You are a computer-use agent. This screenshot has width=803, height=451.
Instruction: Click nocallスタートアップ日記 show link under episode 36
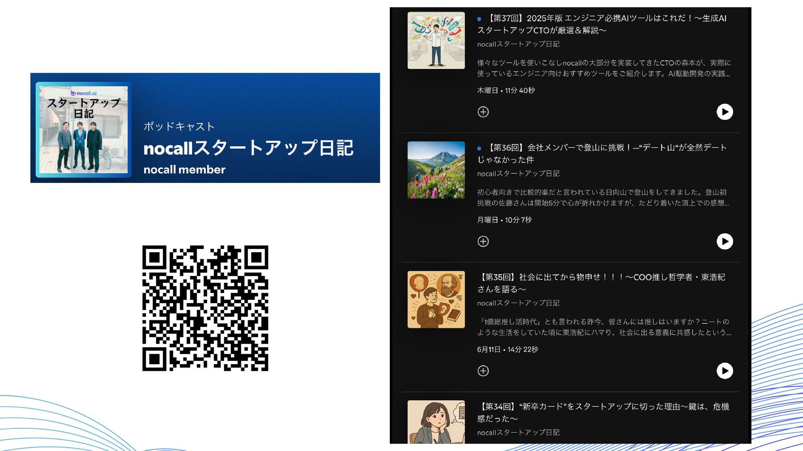point(518,173)
